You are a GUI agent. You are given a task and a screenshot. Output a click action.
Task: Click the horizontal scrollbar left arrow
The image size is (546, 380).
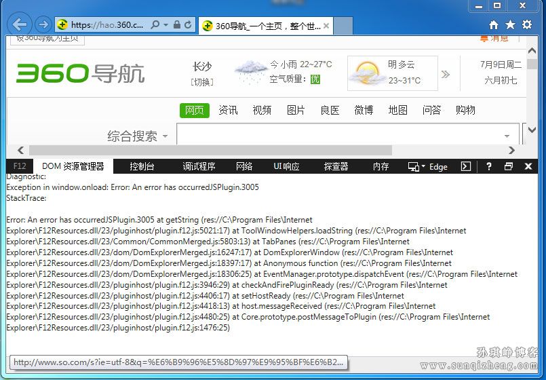(x=20, y=150)
